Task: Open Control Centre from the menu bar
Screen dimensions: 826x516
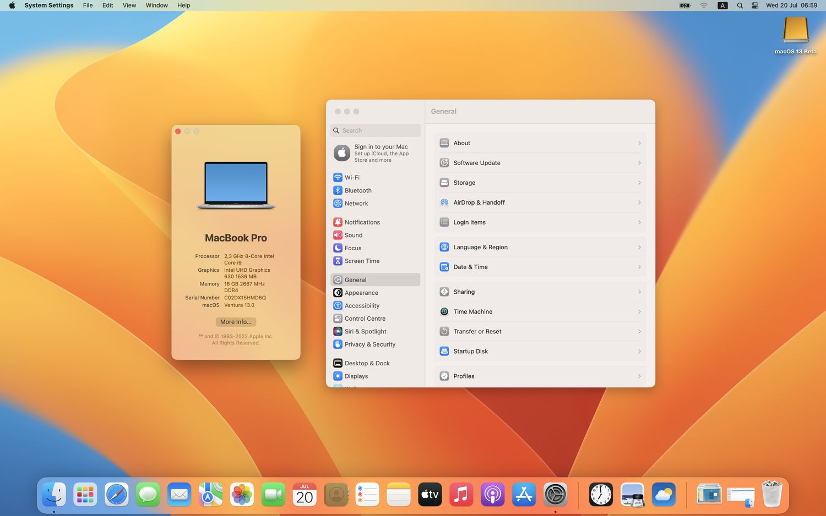Action: [x=755, y=6]
